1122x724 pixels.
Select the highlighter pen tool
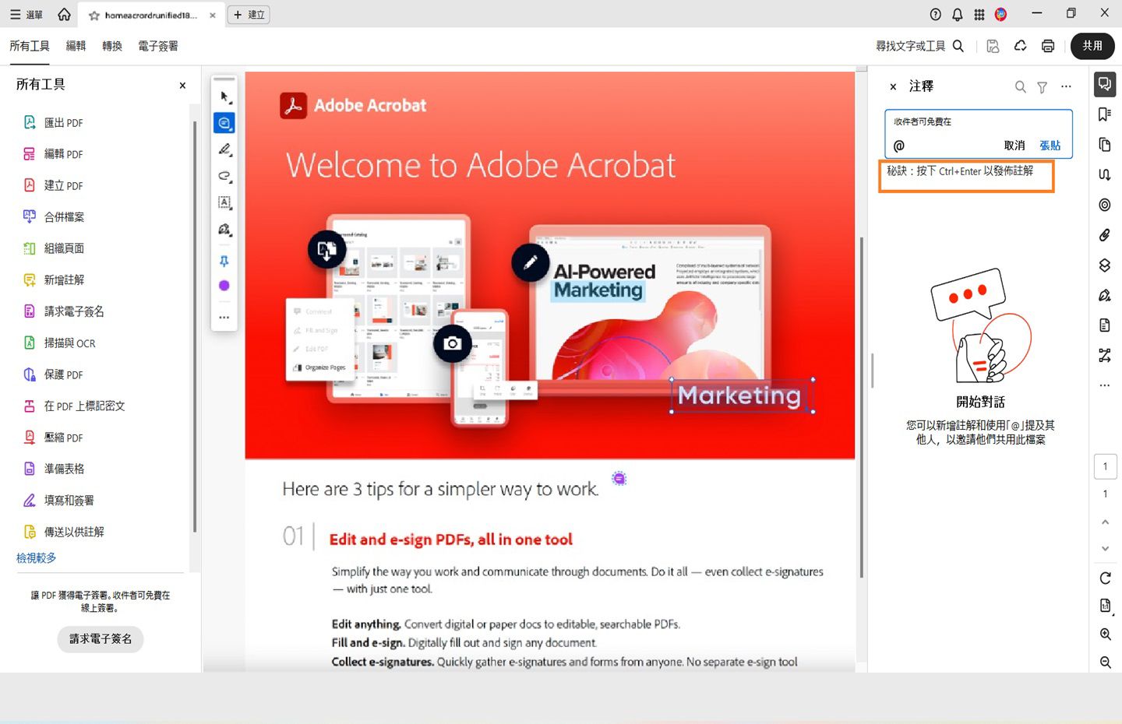pos(224,149)
